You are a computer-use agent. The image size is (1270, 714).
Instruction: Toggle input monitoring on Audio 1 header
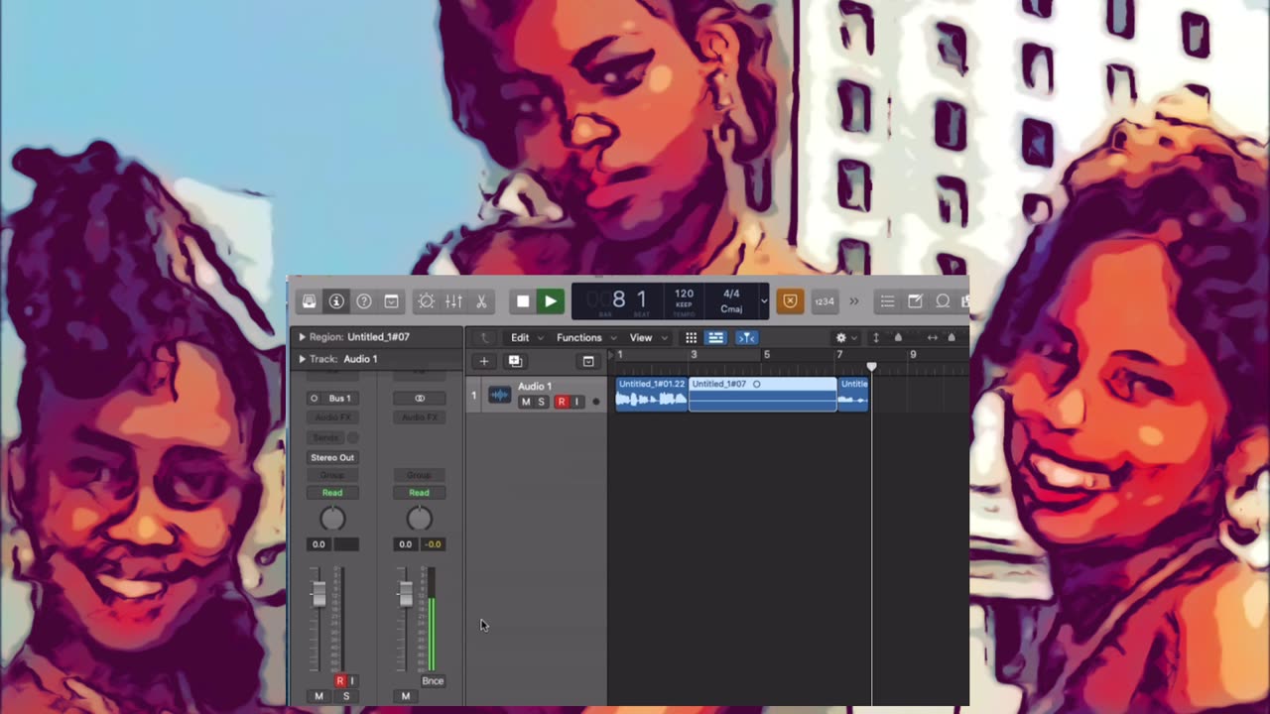[576, 402]
